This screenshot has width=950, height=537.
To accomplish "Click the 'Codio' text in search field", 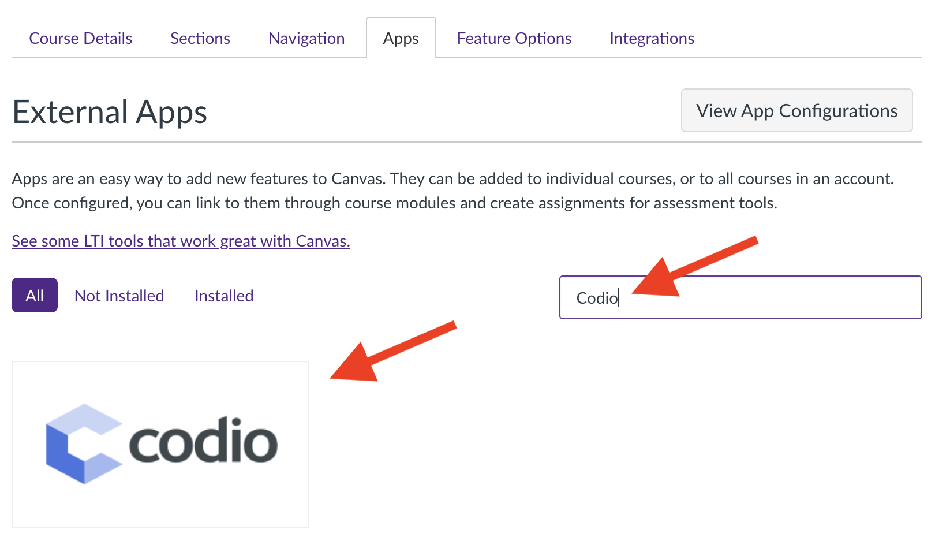I will point(597,298).
